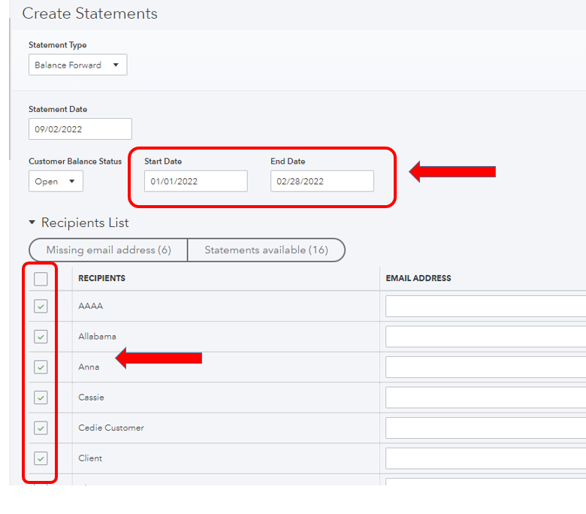Click the Statement Date field
The width and height of the screenshot is (586, 514).
(80, 129)
